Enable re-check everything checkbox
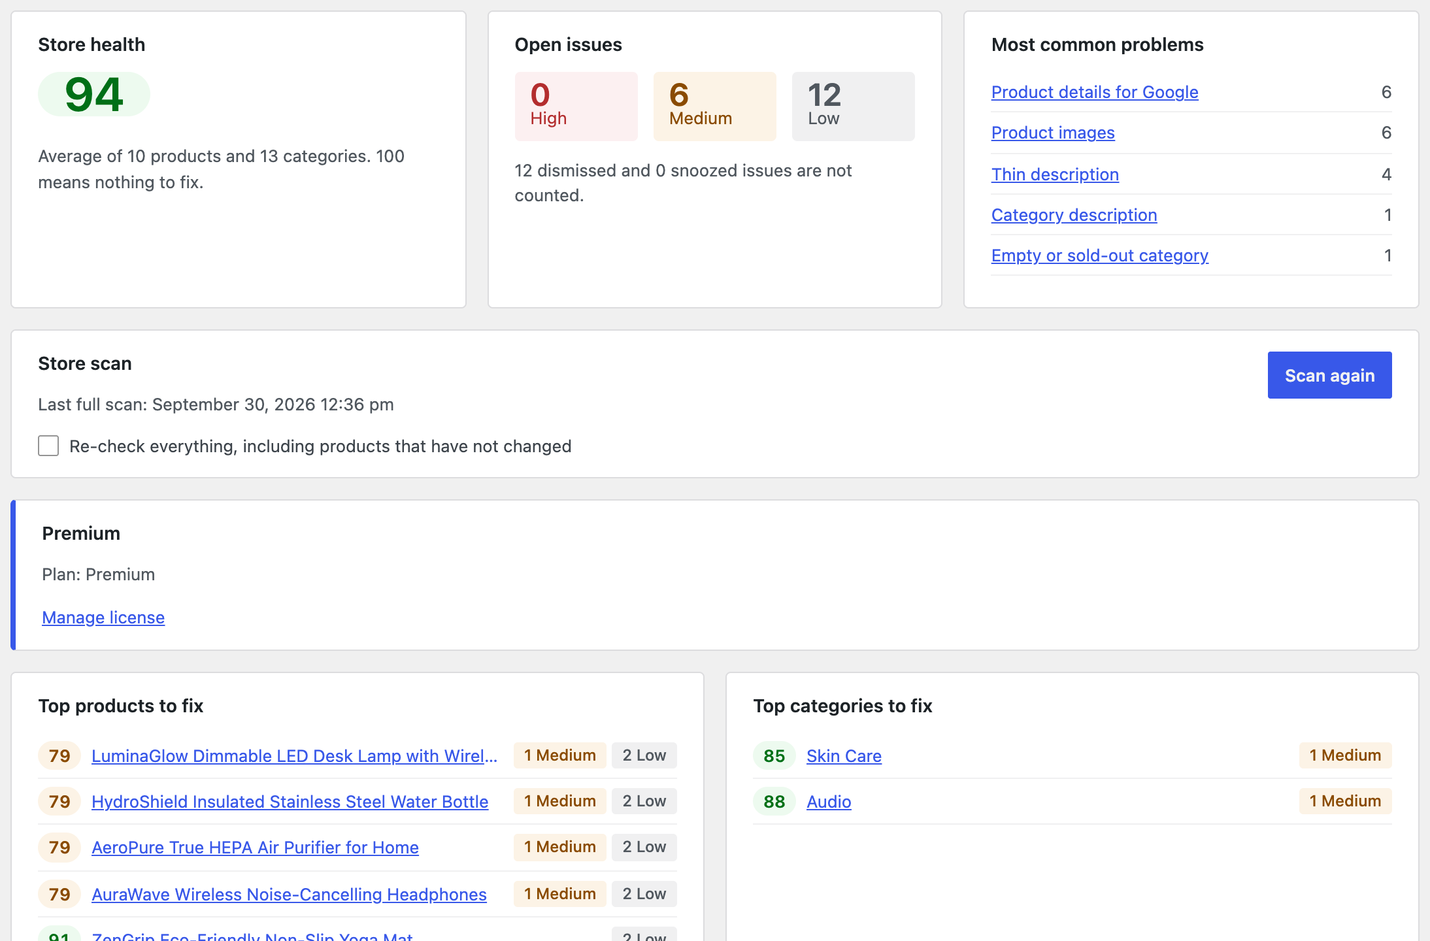The width and height of the screenshot is (1430, 941). 48,446
